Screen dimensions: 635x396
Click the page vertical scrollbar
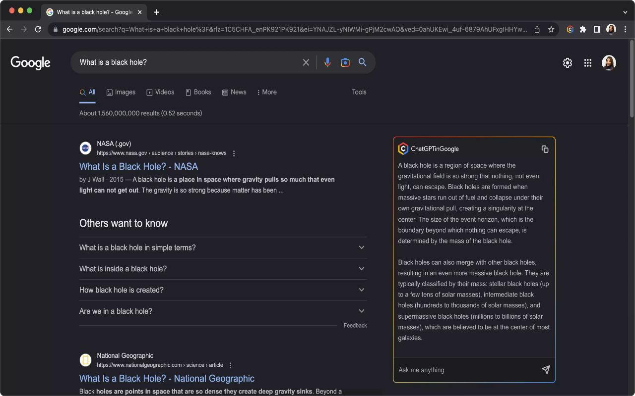tap(632, 79)
